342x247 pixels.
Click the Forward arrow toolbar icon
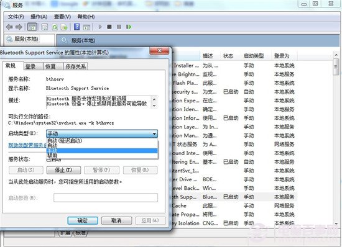tap(19, 27)
